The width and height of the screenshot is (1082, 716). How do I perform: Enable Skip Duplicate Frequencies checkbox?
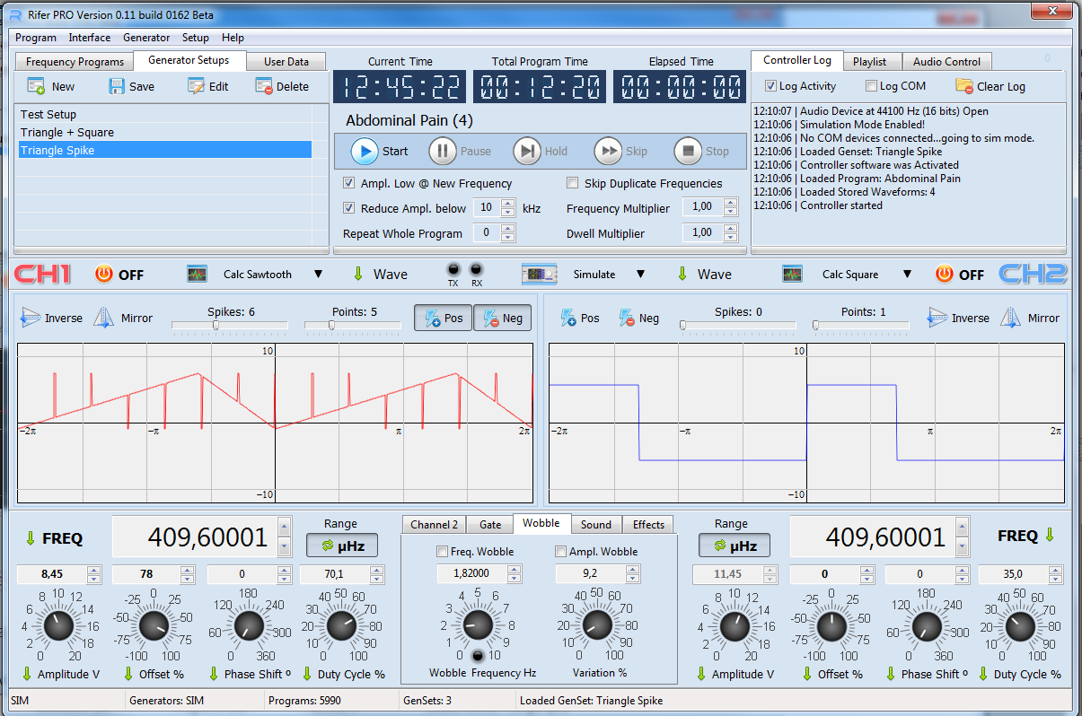point(573,183)
